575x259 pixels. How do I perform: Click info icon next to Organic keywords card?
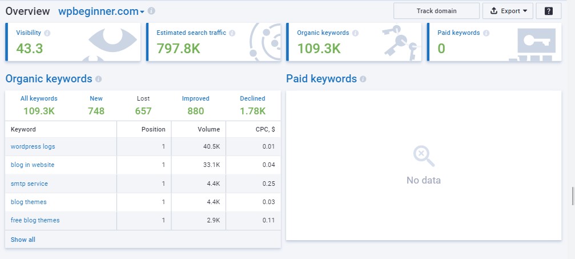coord(355,33)
